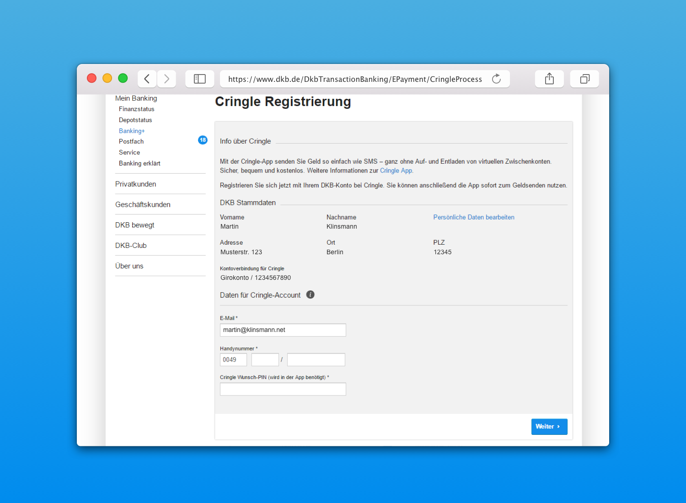This screenshot has height=503, width=686.
Task: Select the Info über Cringle section heading
Action: (245, 141)
